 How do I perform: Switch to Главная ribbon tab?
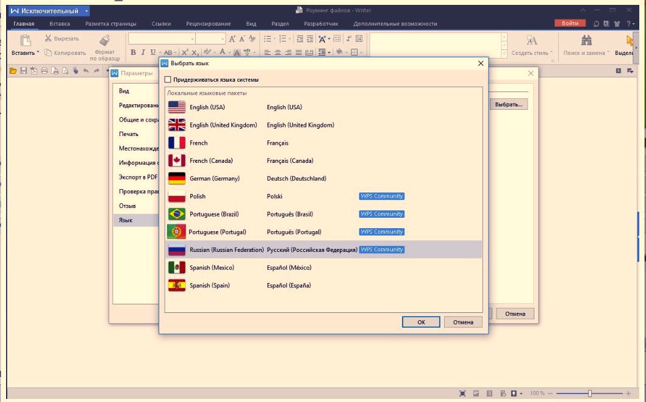(x=24, y=24)
